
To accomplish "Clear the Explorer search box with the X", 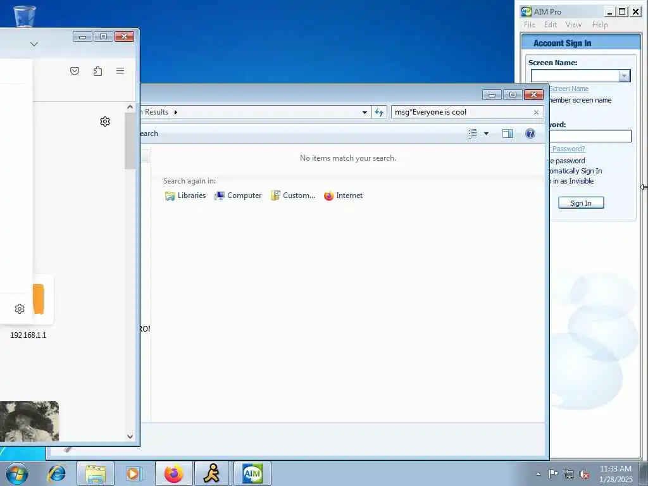I will point(536,113).
